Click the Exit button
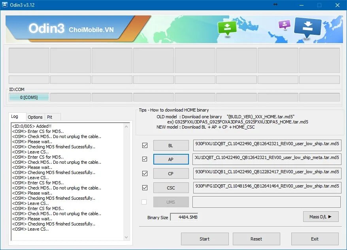 [315, 239]
